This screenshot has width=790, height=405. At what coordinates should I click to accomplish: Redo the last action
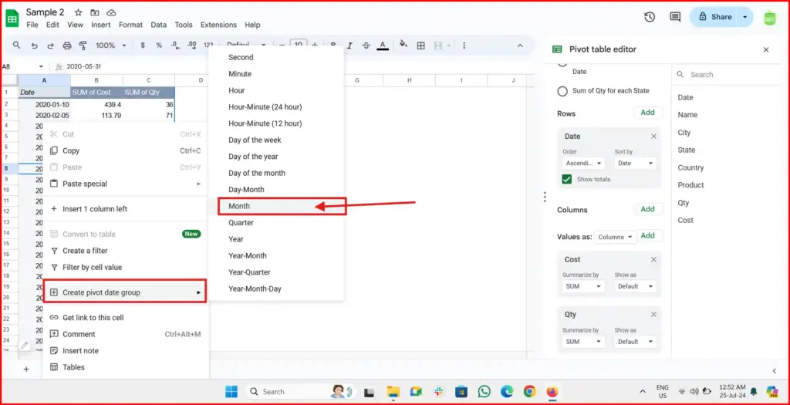point(50,46)
